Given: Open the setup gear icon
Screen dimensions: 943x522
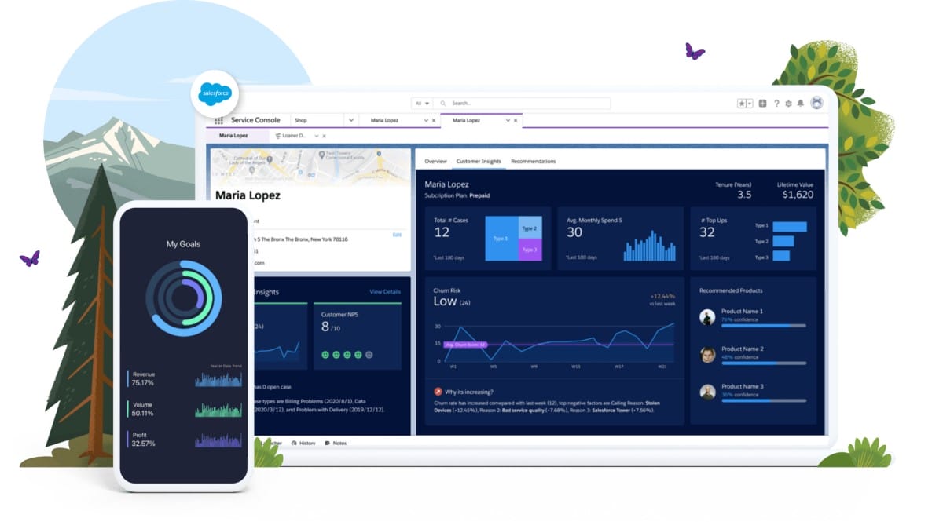Looking at the screenshot, I should [788, 104].
